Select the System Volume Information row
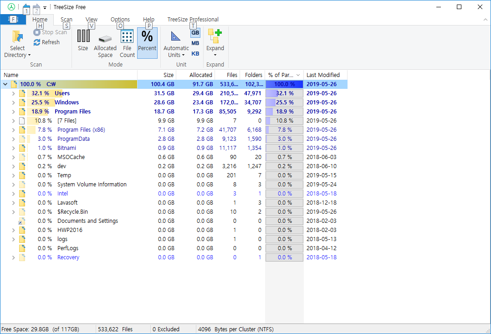The image size is (491, 334). pyautogui.click(x=174, y=184)
